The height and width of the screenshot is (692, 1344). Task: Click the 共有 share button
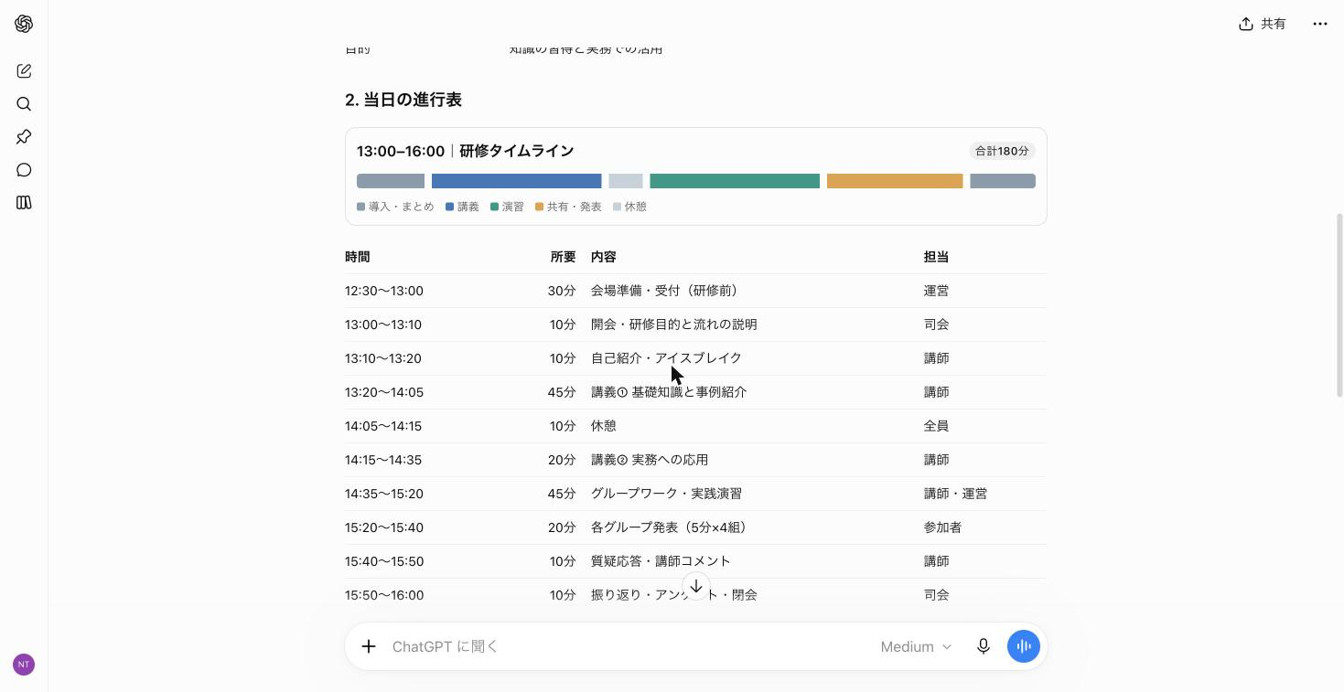point(1263,24)
